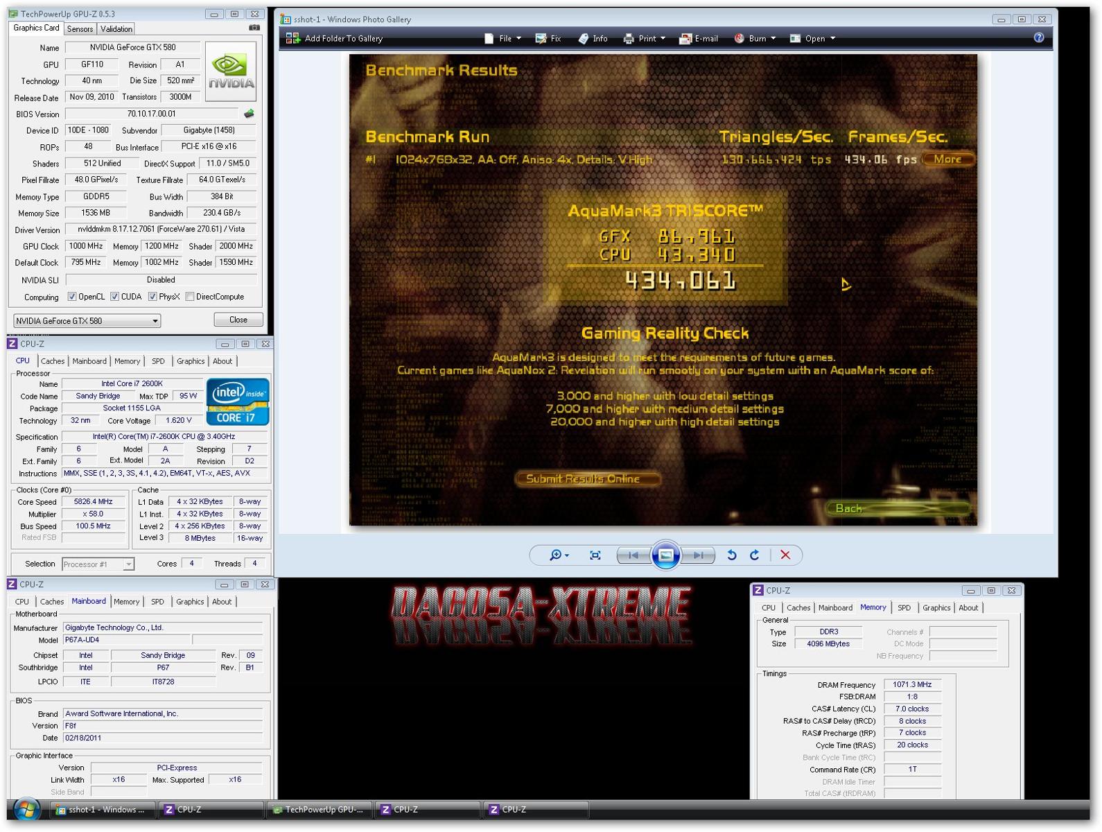
Task: Delete photo with red X icon
Action: (x=785, y=555)
